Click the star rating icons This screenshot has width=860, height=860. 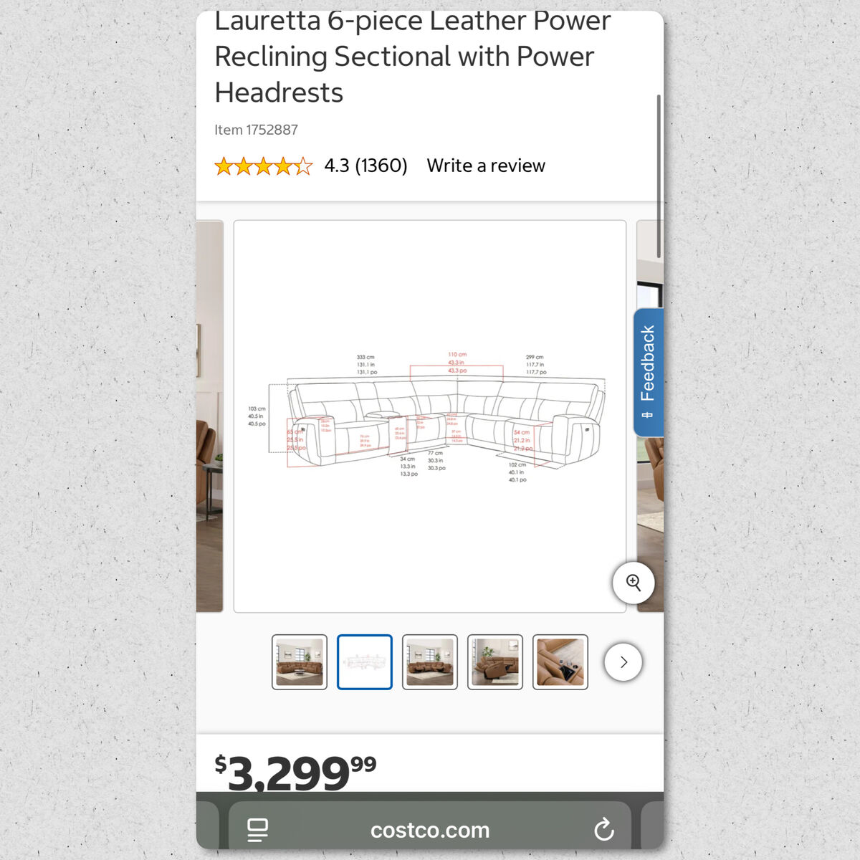click(x=264, y=166)
